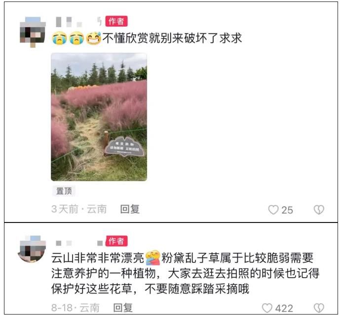Reply to the pinned comment via 回复

click(x=130, y=209)
